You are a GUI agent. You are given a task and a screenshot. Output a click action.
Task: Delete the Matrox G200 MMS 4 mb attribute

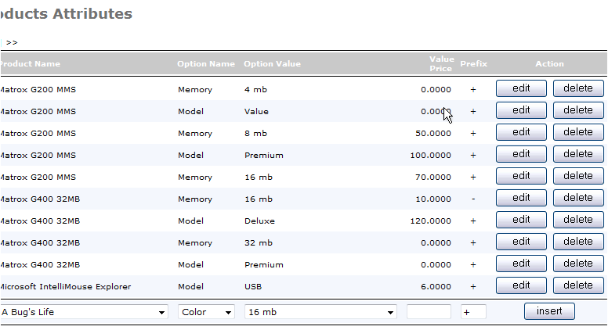point(578,89)
